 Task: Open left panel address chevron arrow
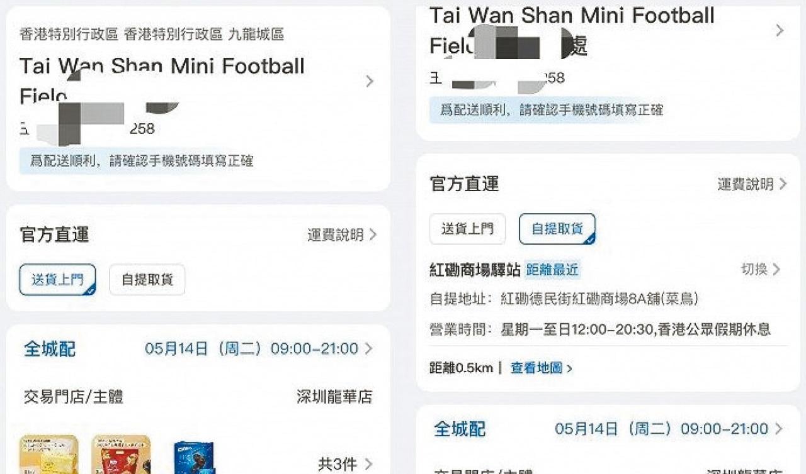click(x=370, y=81)
